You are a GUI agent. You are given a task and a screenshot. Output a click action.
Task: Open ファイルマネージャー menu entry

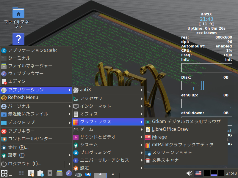(x=36, y=66)
